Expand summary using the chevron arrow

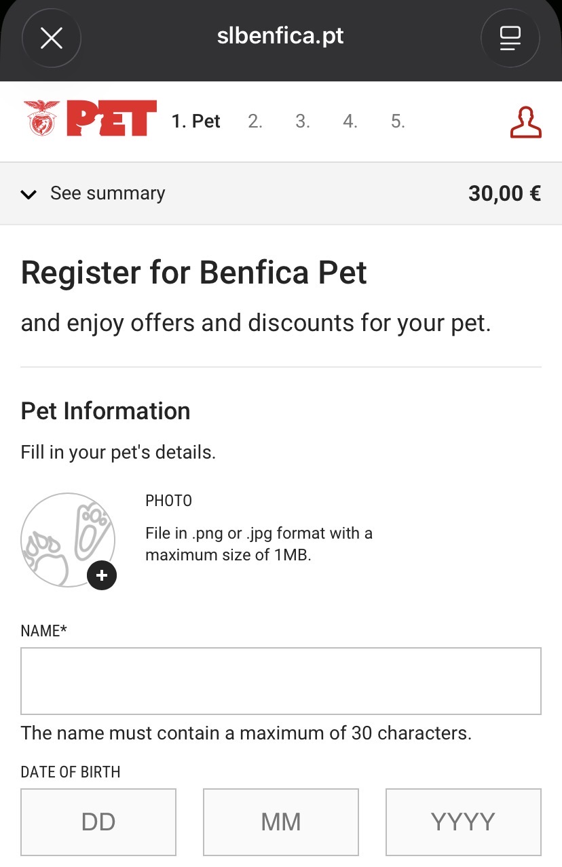[x=29, y=195]
